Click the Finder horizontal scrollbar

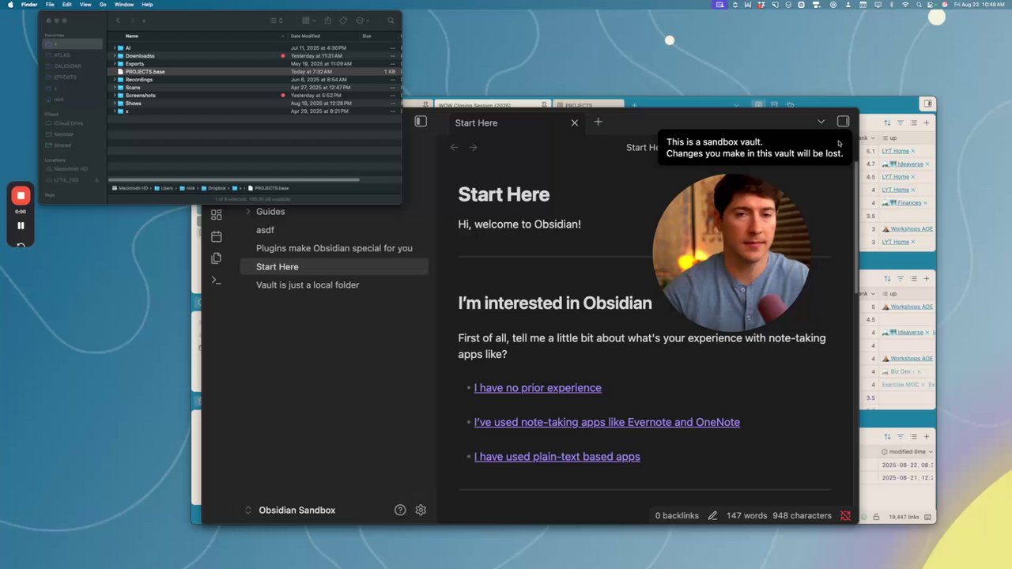[x=234, y=179]
